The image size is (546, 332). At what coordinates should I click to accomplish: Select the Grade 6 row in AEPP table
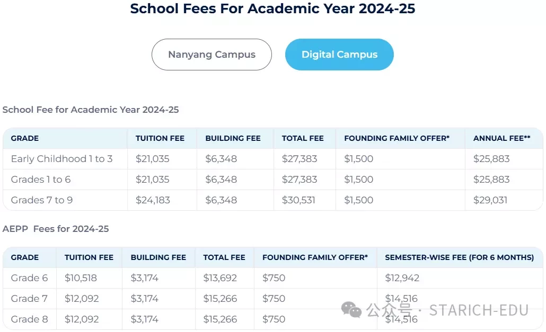point(273,278)
